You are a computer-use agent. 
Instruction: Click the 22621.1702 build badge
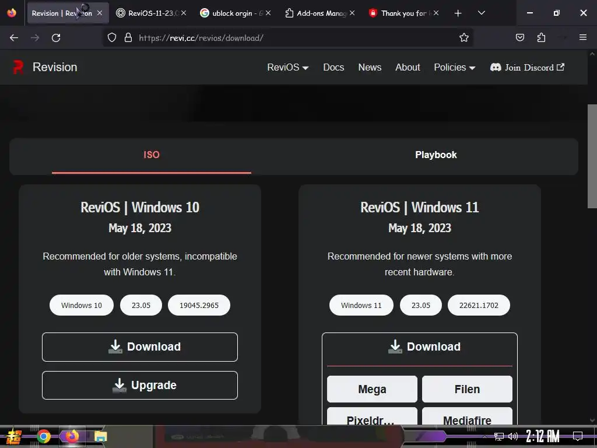[x=479, y=305]
